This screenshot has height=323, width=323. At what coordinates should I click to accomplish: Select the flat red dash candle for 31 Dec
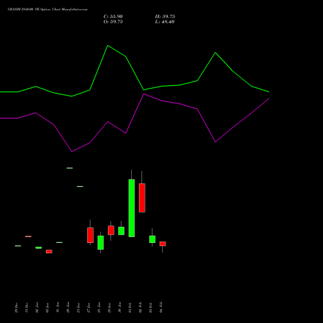(28, 236)
